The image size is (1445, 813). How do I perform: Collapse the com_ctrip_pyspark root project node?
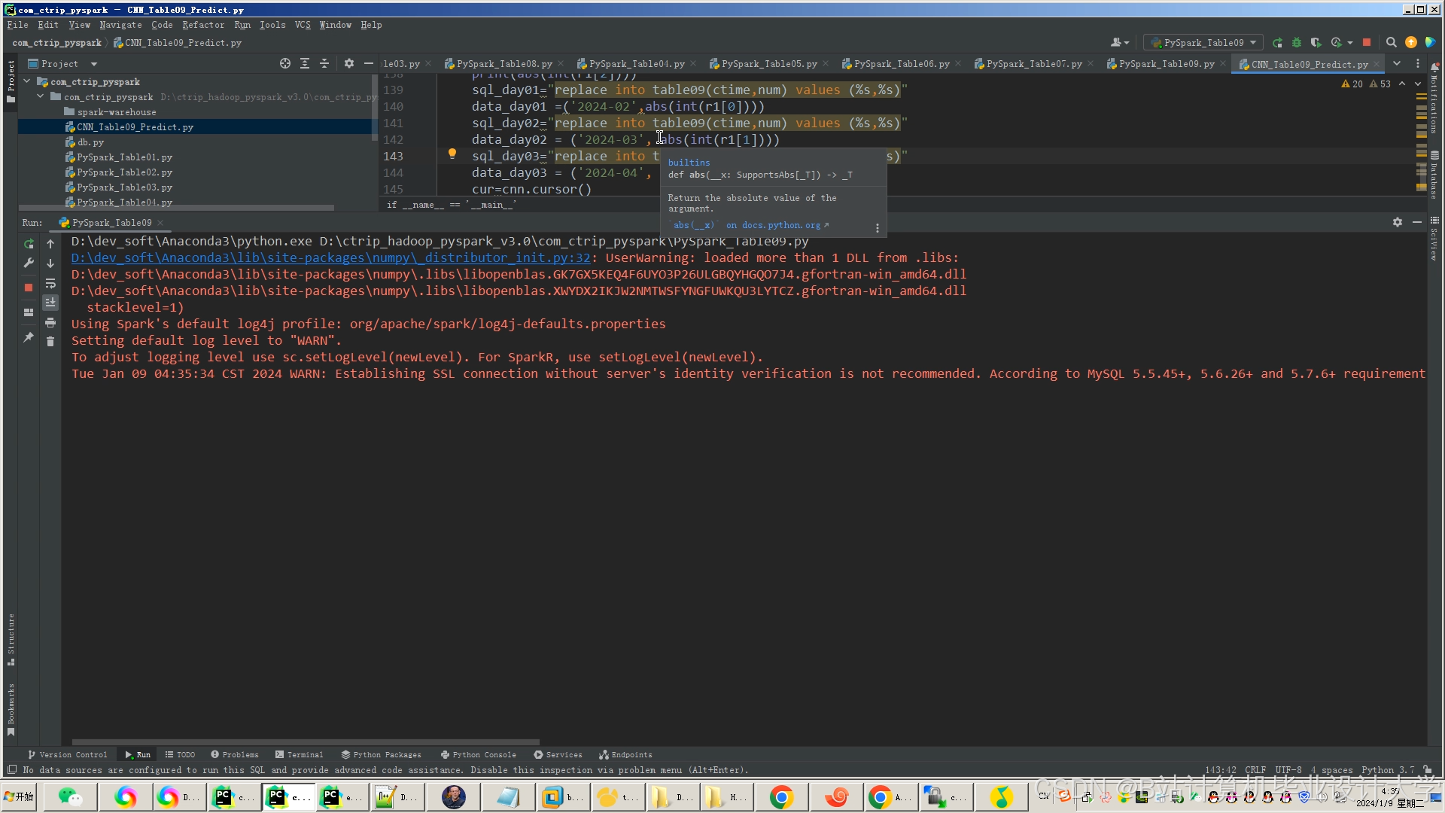(27, 82)
